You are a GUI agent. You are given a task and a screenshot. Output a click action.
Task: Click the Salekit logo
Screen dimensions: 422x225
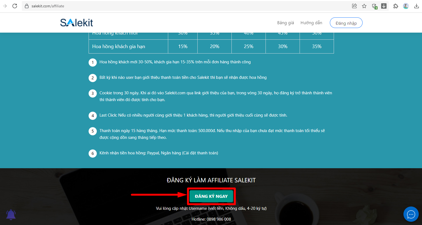[x=77, y=23]
